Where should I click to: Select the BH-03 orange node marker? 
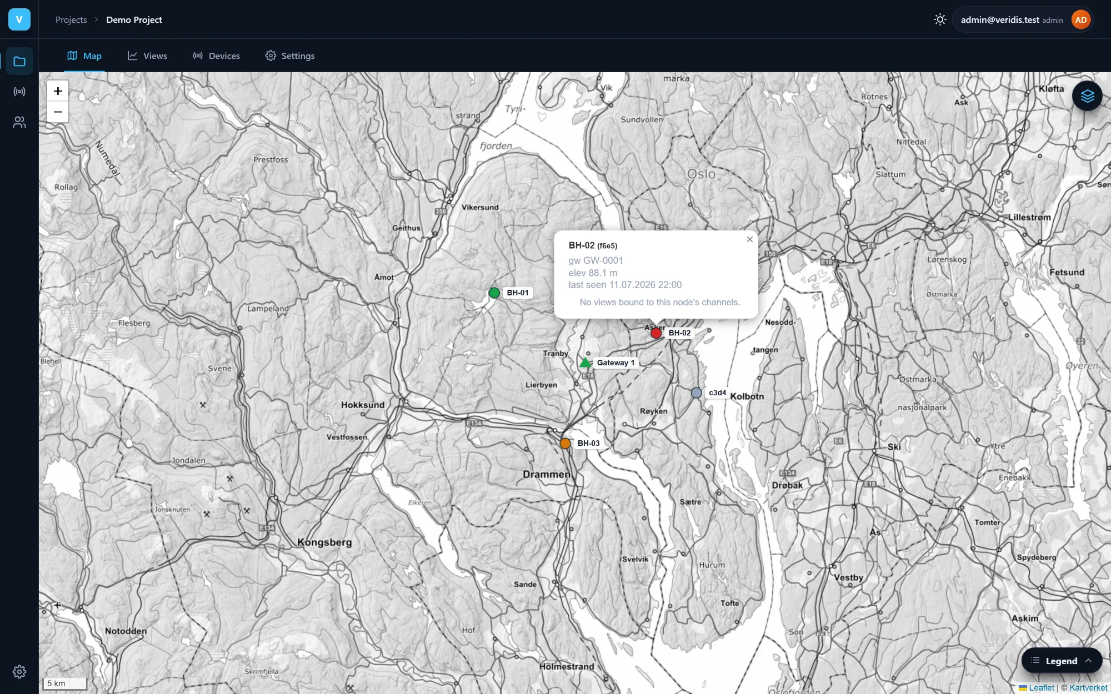tap(565, 443)
